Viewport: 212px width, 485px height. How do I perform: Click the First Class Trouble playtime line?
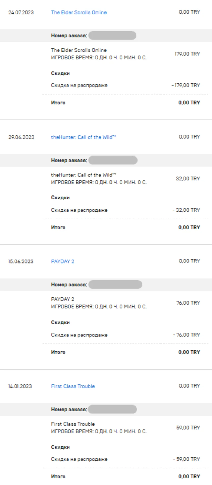(x=99, y=431)
